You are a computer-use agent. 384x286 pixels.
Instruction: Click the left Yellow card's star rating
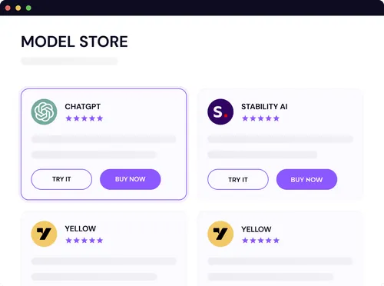(x=84, y=241)
